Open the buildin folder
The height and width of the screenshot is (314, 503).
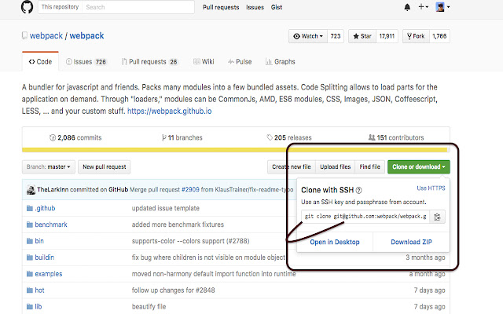point(45,257)
